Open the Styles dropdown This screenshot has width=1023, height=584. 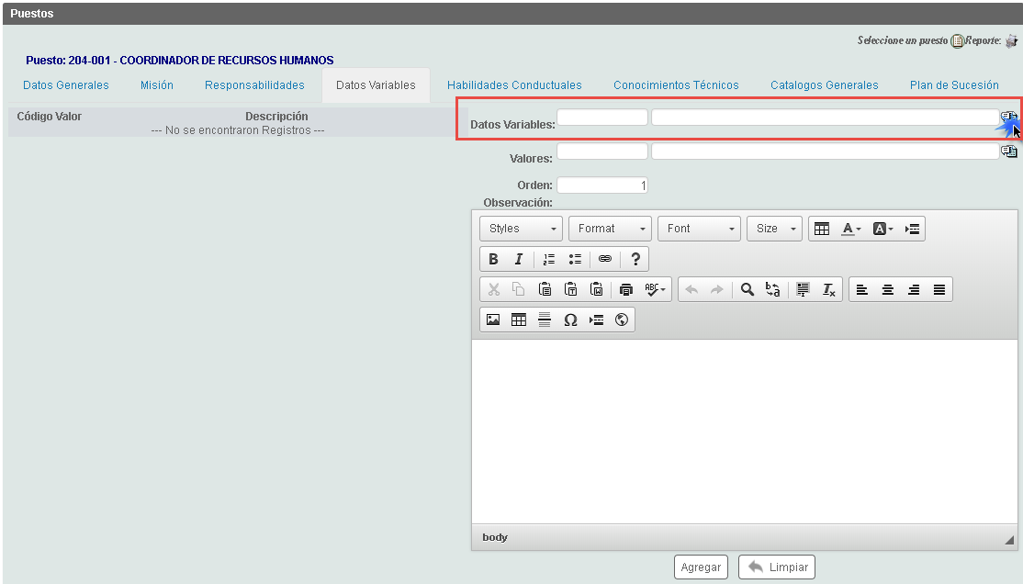tap(522, 229)
